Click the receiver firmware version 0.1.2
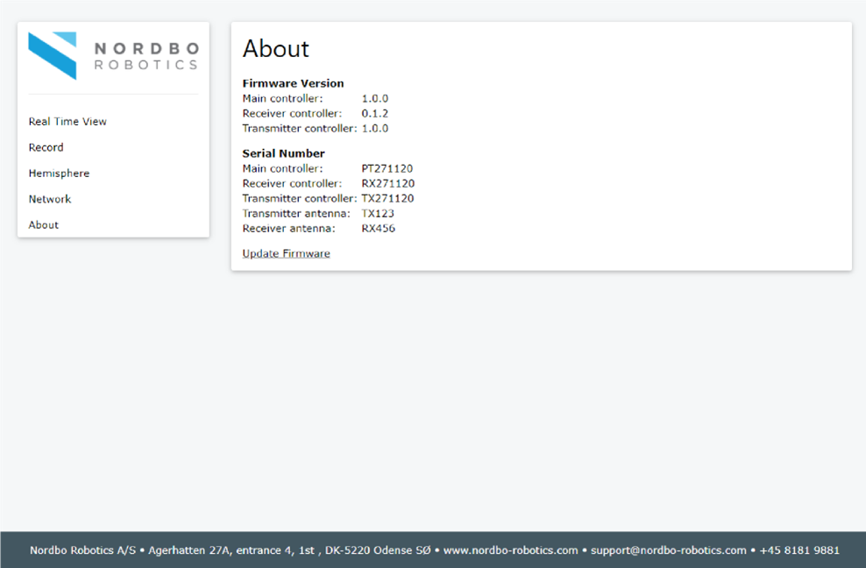Image resolution: width=866 pixels, height=568 pixels. click(375, 113)
